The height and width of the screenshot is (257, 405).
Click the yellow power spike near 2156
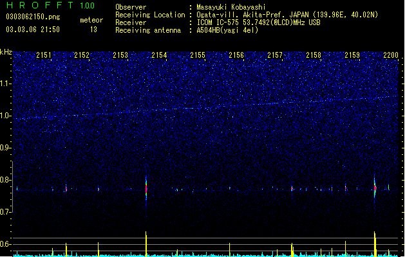click(229, 249)
